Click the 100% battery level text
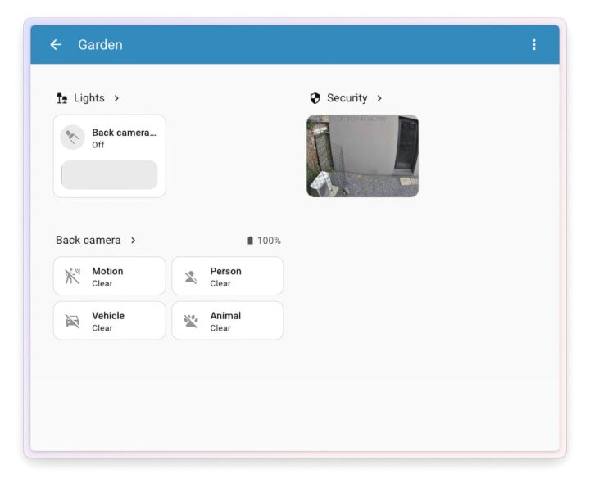Image resolution: width=590 pixels, height=487 pixels. click(x=269, y=241)
